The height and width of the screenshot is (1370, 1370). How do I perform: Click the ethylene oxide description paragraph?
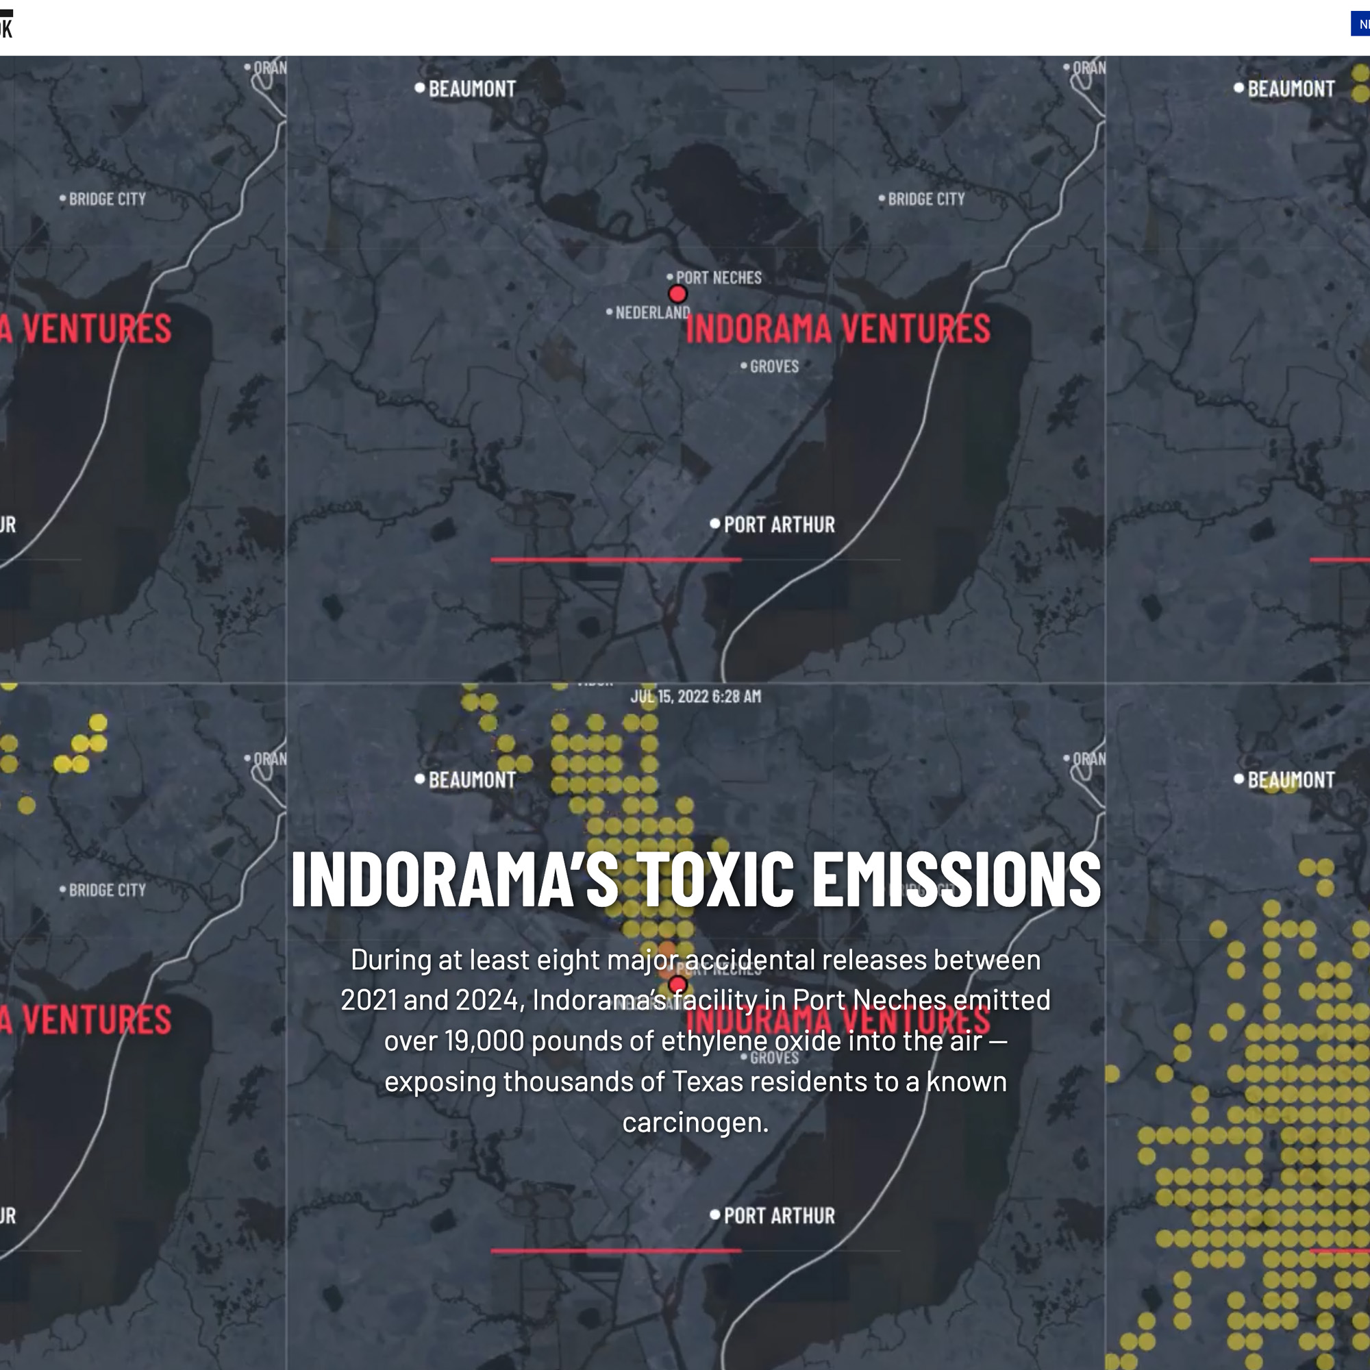pos(695,1041)
